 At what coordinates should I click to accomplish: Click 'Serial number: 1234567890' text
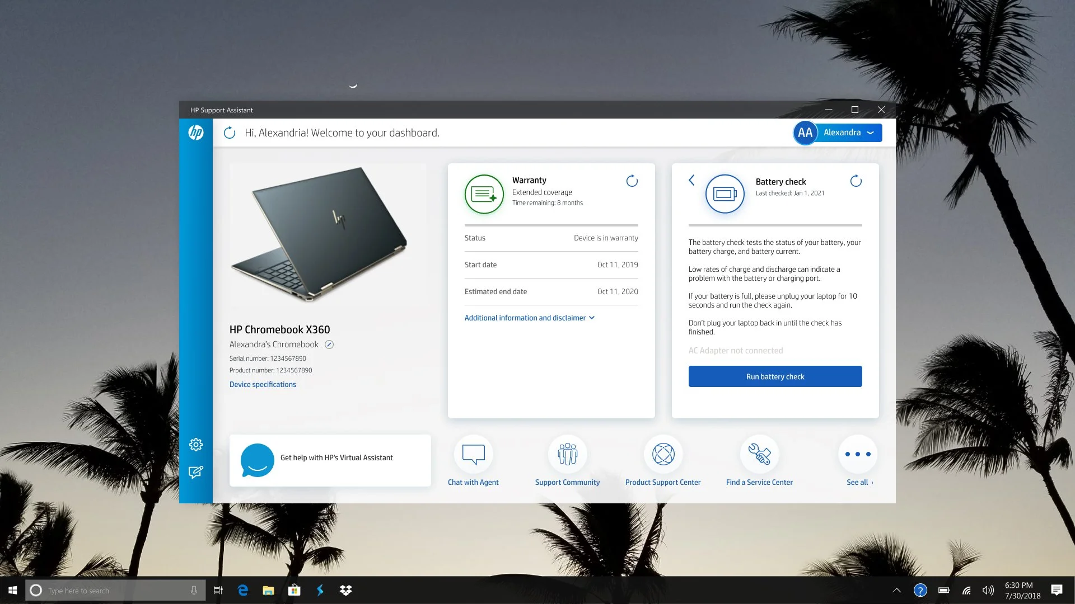(x=268, y=358)
